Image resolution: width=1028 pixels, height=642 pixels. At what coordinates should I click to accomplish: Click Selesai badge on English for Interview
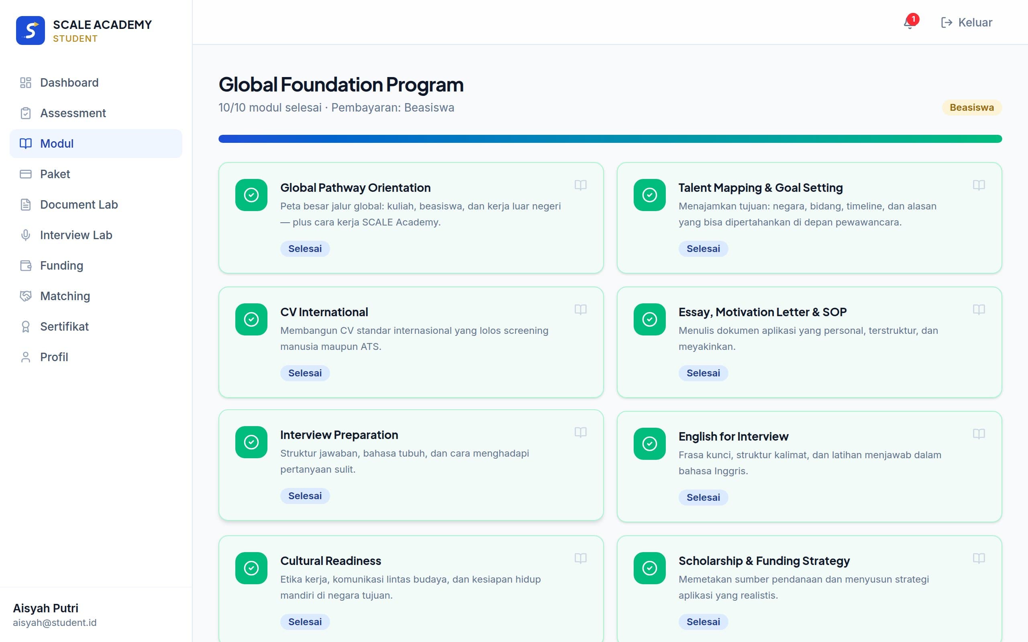[x=703, y=498]
